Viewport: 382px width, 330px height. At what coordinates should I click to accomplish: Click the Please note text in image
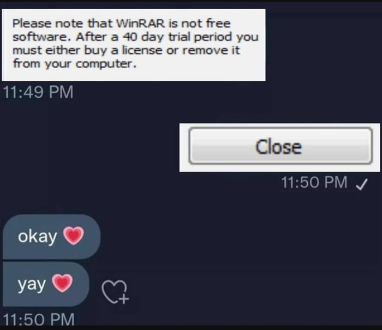(47, 23)
